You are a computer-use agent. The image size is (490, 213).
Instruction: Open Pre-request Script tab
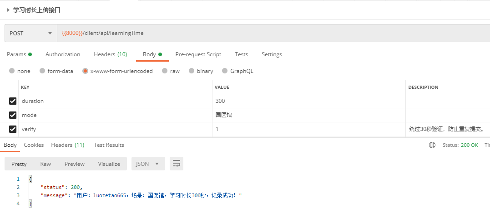tap(198, 54)
